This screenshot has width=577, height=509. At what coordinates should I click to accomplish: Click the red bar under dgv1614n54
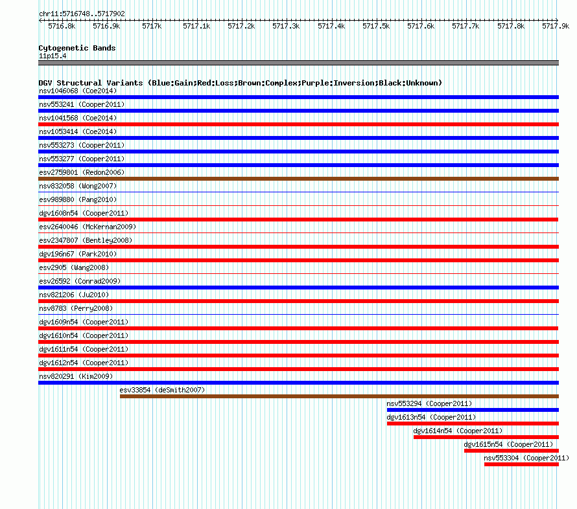(x=486, y=437)
